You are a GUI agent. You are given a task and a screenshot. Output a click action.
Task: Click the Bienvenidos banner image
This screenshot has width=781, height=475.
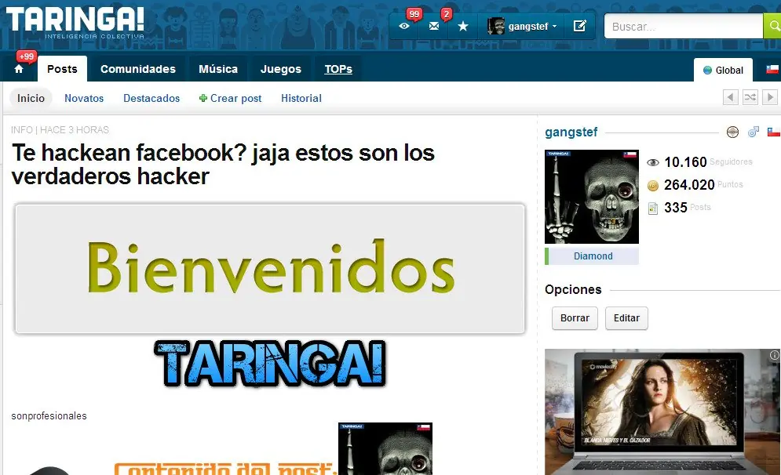coord(270,268)
